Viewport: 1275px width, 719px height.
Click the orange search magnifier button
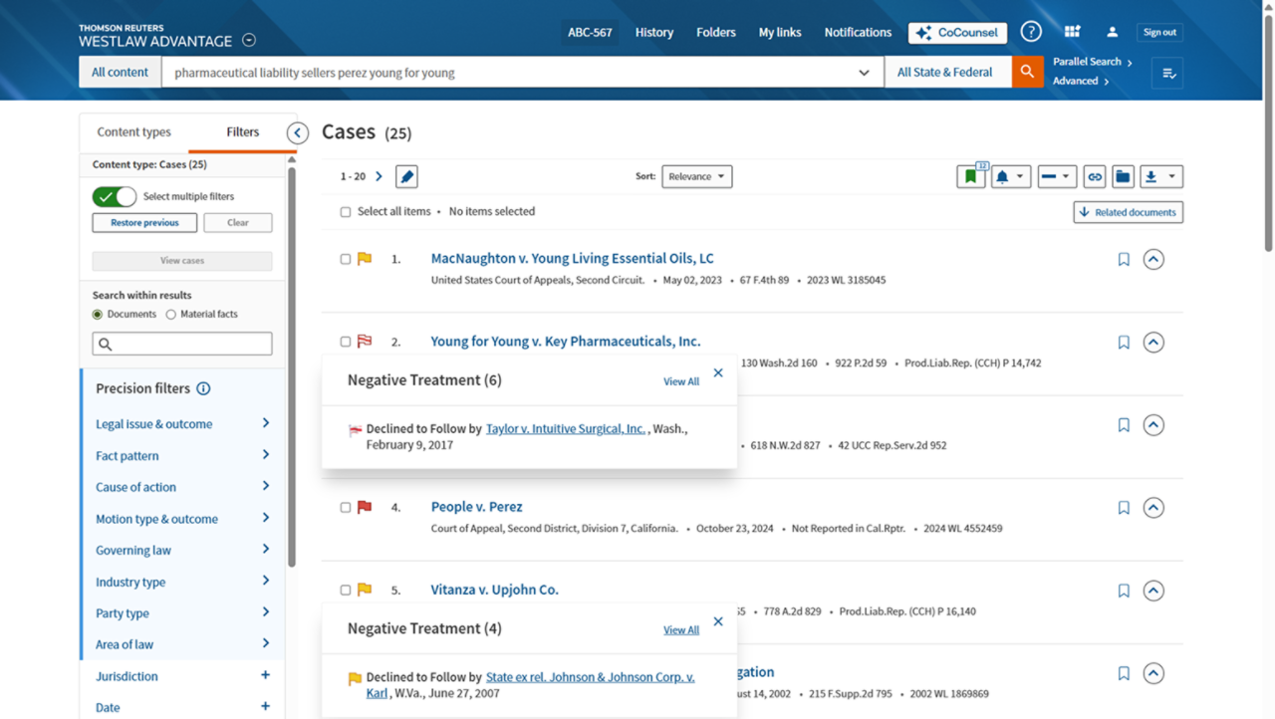tap(1027, 72)
